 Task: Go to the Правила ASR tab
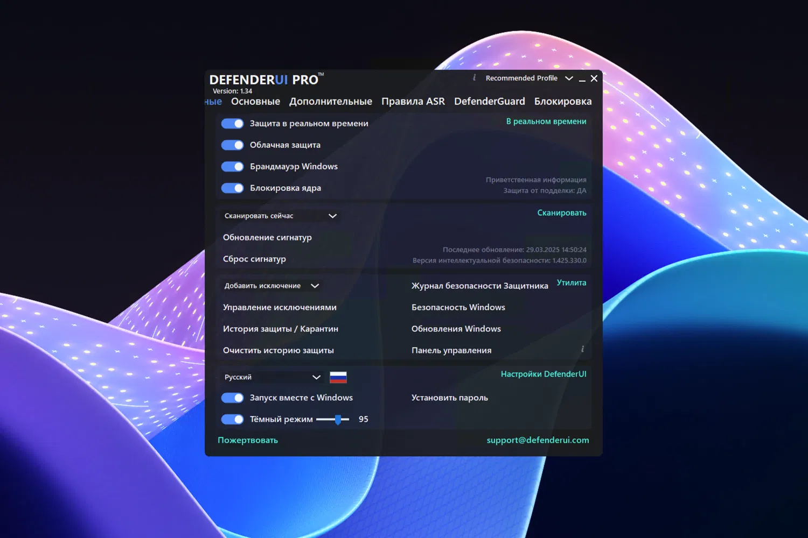tap(413, 102)
